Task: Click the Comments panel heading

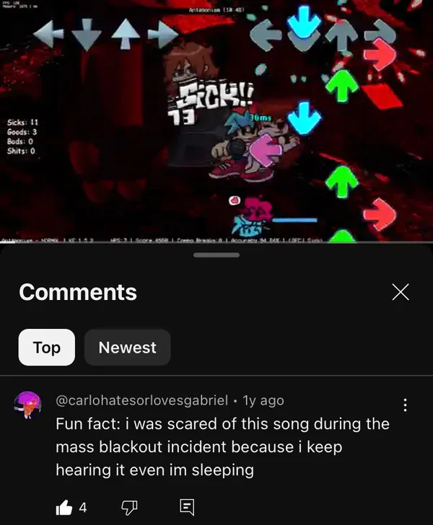Action: pos(78,292)
